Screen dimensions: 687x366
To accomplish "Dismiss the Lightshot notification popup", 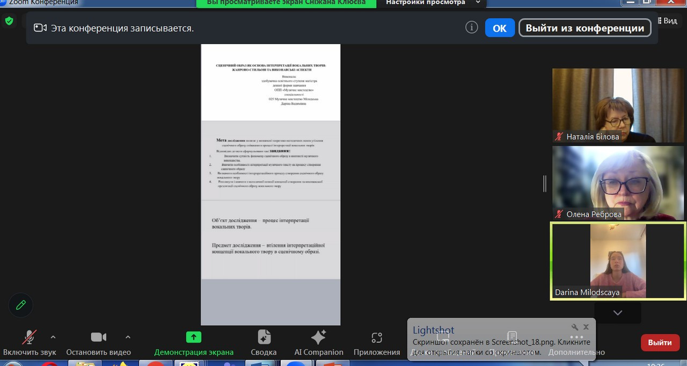I will click(586, 327).
